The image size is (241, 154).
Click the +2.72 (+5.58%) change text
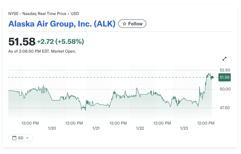tap(61, 42)
